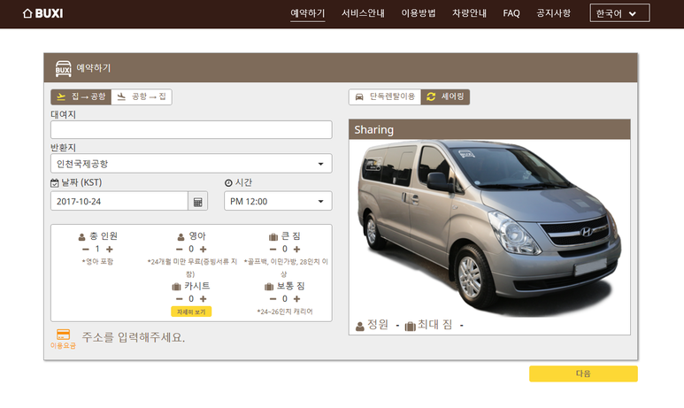
Task: Click the 이용요금 fare card icon
Action: pyautogui.click(x=63, y=335)
